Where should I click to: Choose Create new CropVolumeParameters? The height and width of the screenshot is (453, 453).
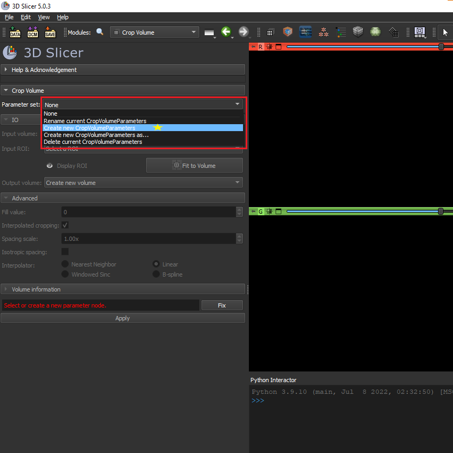pyautogui.click(x=143, y=128)
